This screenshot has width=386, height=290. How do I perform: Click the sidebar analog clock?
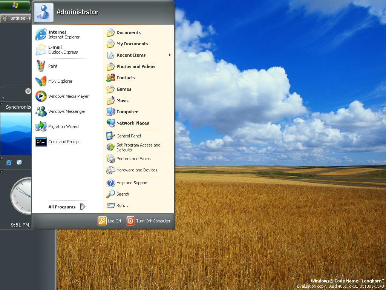21,196
